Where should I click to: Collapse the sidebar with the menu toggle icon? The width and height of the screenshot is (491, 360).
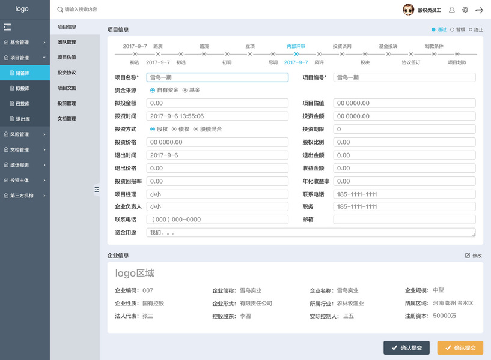pos(7,27)
